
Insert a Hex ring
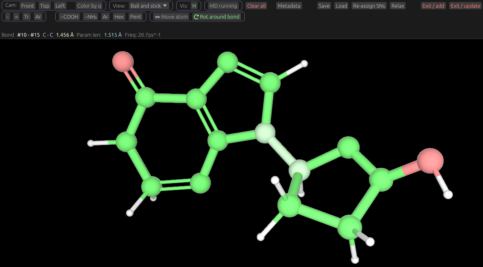tap(119, 17)
